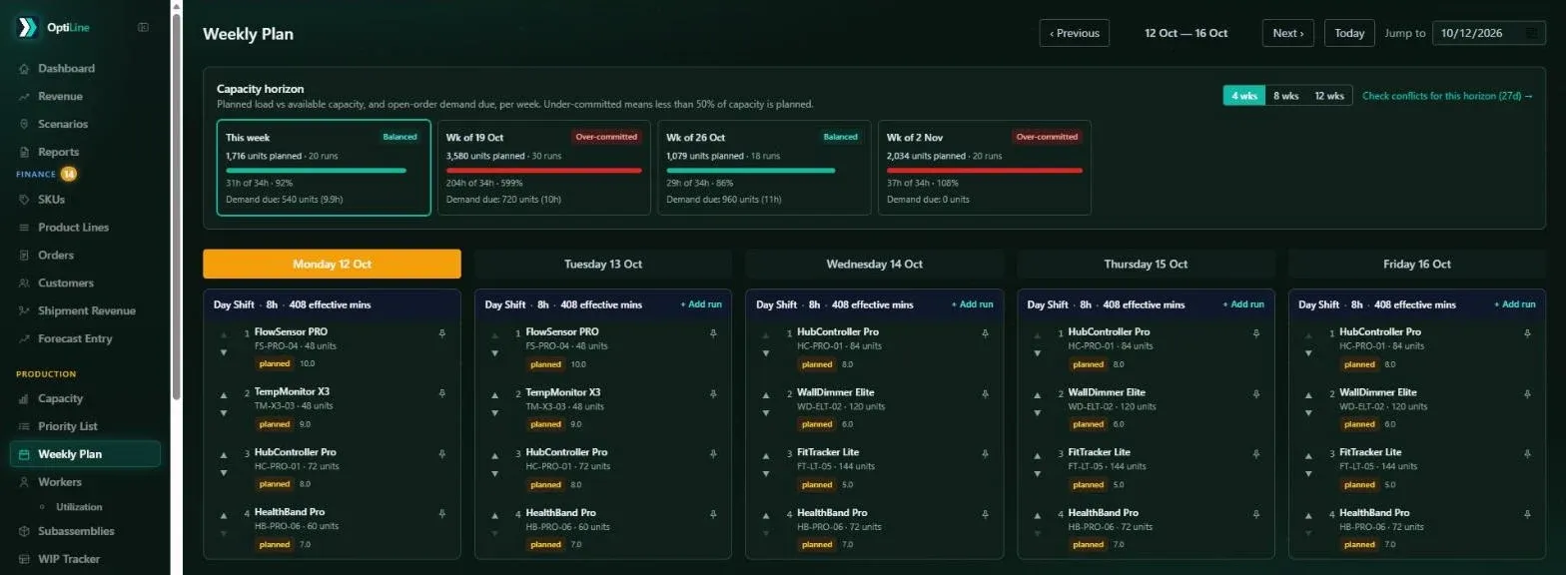Select the Tuesday 13 Oct day header
This screenshot has width=1566, height=575.
[x=603, y=264]
